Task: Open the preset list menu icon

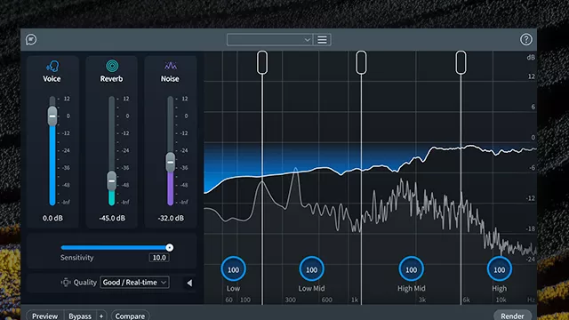Action: 322,40
